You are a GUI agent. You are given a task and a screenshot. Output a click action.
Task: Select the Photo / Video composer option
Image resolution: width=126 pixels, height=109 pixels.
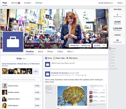[59, 58]
